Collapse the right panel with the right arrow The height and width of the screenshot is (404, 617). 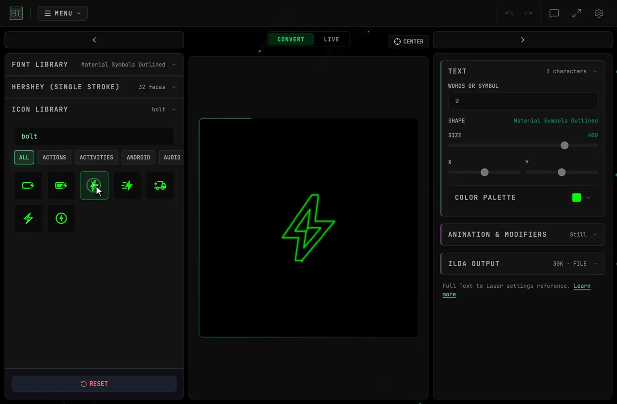coord(523,40)
